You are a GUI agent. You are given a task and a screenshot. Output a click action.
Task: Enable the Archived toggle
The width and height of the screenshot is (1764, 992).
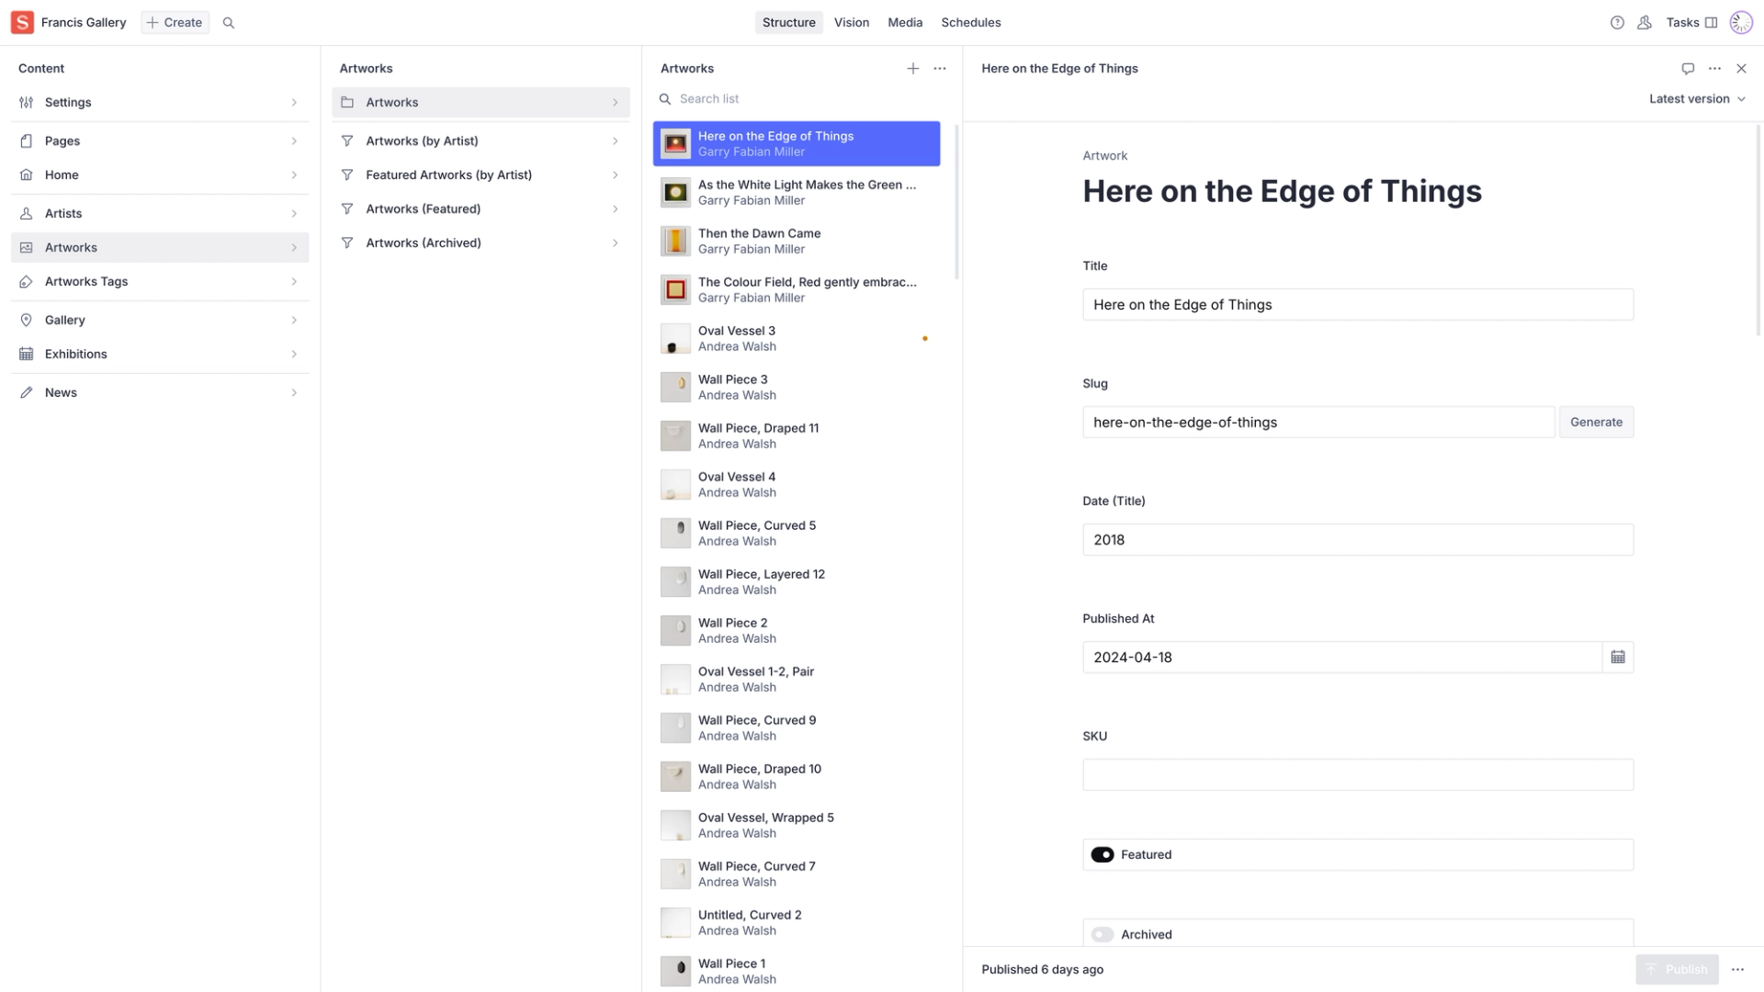coord(1102,935)
